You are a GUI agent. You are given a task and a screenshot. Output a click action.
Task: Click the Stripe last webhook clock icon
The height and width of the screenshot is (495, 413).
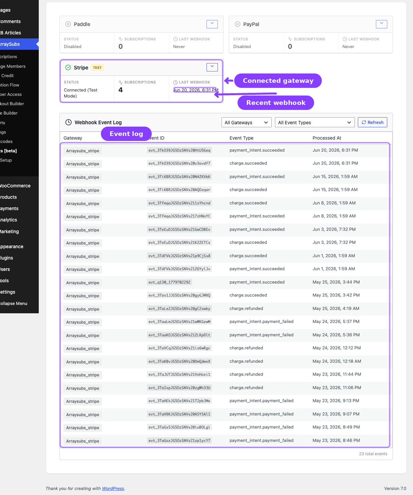(x=175, y=82)
